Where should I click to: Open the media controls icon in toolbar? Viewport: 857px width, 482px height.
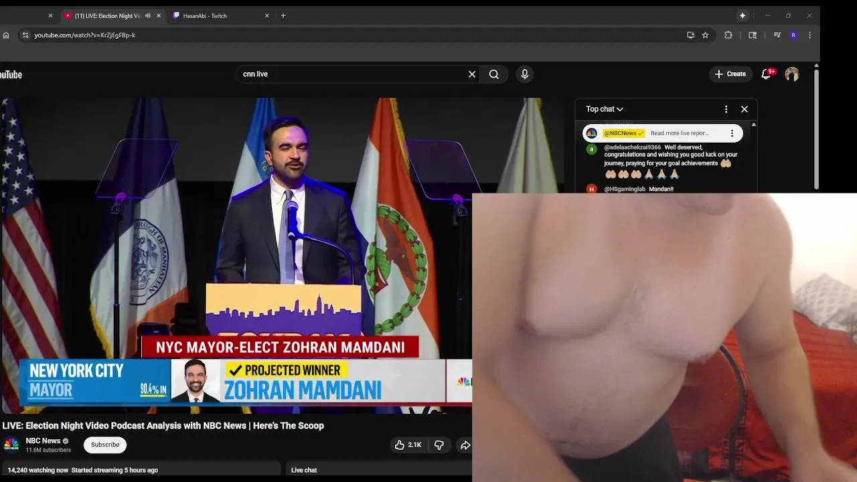coord(777,35)
